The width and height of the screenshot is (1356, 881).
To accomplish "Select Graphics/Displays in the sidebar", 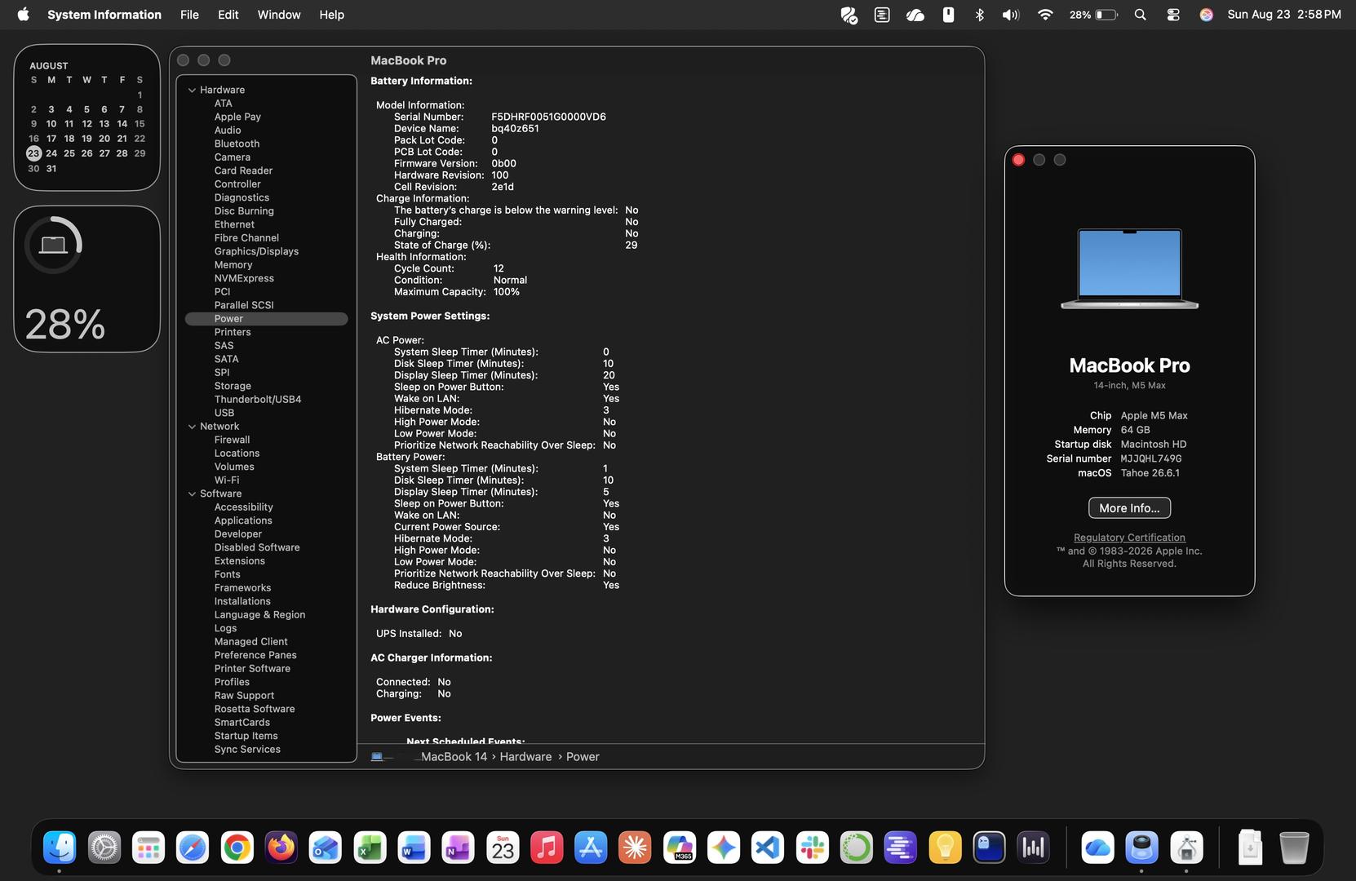I will pyautogui.click(x=256, y=251).
